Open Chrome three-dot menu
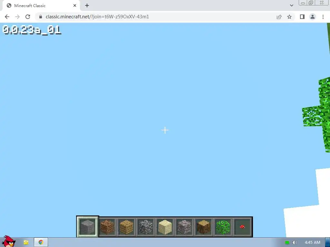 coord(323,17)
